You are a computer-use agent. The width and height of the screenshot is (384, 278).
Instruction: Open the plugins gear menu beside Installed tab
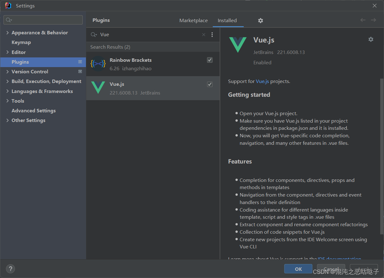(x=261, y=21)
